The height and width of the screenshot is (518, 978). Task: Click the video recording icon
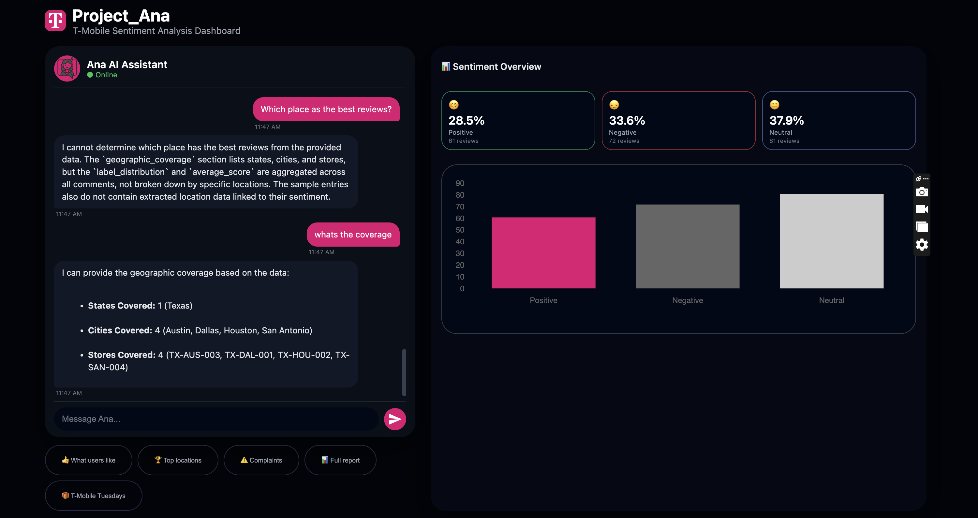[921, 209]
